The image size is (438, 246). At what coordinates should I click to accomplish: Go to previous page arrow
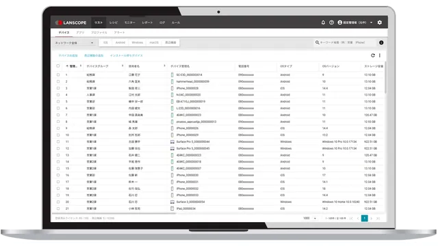(x=358, y=219)
